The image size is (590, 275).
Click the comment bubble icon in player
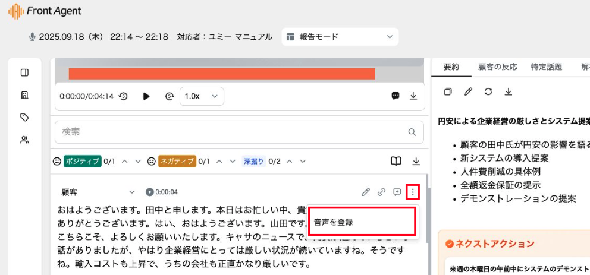(x=396, y=96)
